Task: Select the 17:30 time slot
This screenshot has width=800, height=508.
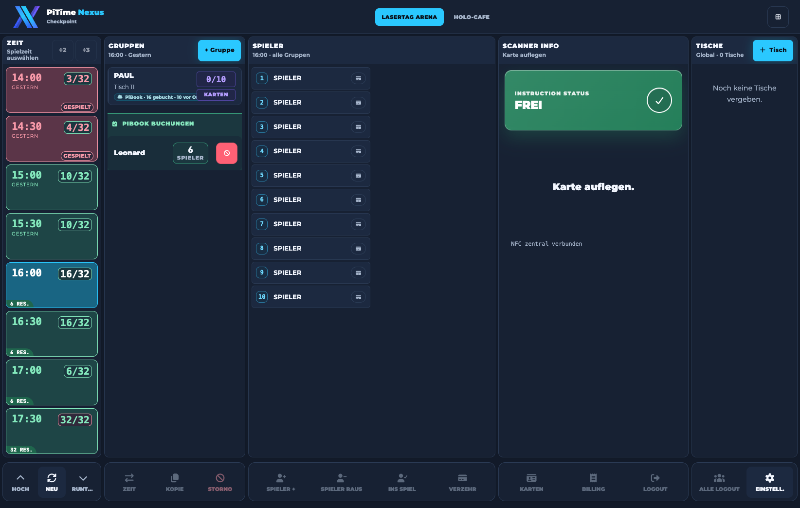Action: click(52, 431)
